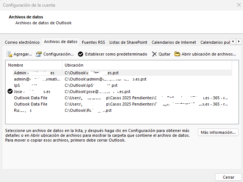Click the checkmark icon for Establecer como predeterminado
Image resolution: width=243 pixels, height=182 pixels.
click(80, 54)
